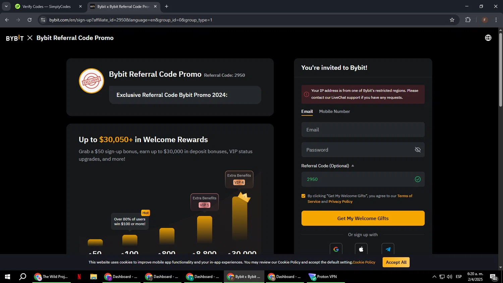
Task: Switch to the Email signup tab
Action: [x=307, y=112]
